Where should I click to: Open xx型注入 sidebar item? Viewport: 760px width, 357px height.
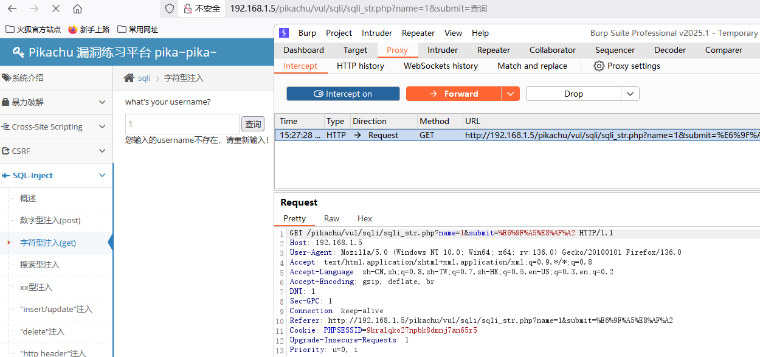[x=36, y=287]
